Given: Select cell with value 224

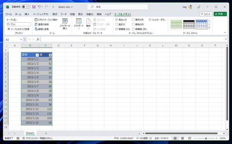Looking at the screenshot, I should [x=45, y=118].
